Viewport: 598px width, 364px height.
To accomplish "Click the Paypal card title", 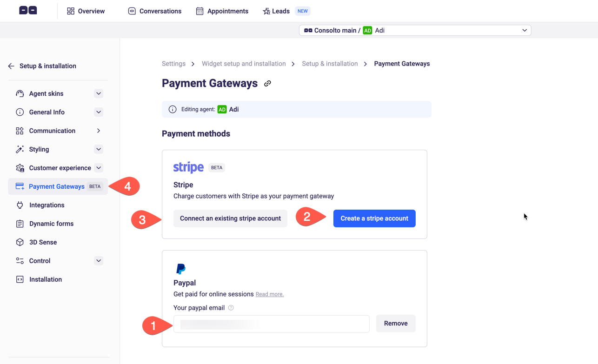I will 185,283.
